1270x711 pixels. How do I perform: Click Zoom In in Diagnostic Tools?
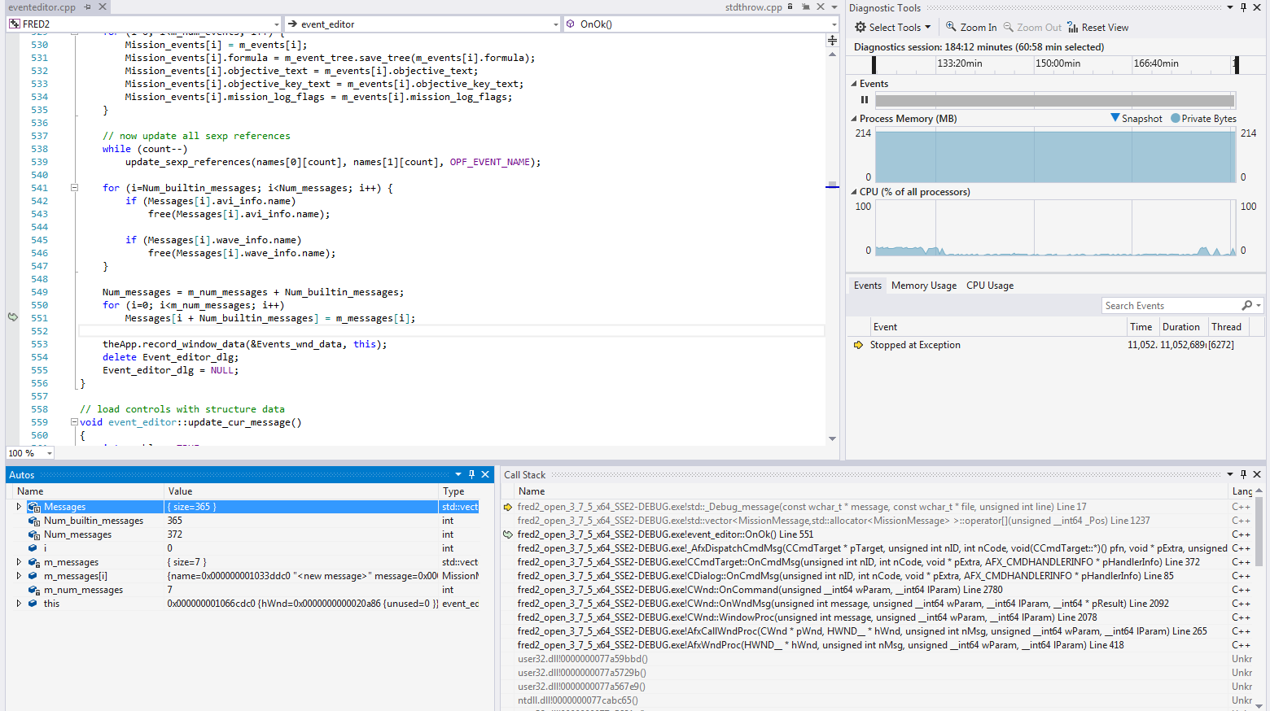pyautogui.click(x=970, y=28)
